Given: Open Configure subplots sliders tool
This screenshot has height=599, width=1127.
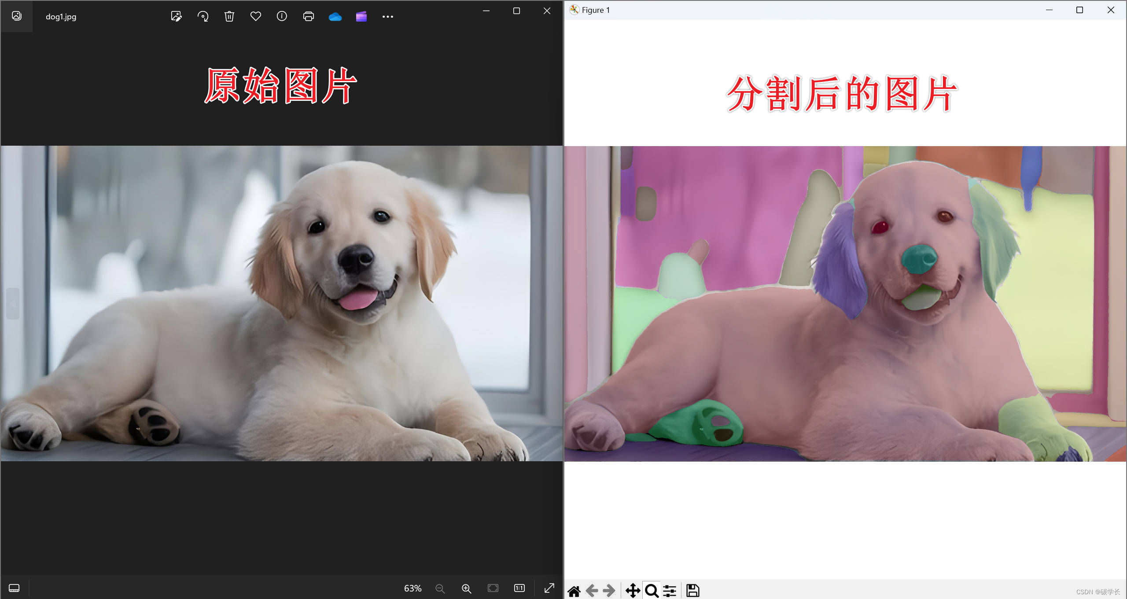Looking at the screenshot, I should (x=670, y=591).
